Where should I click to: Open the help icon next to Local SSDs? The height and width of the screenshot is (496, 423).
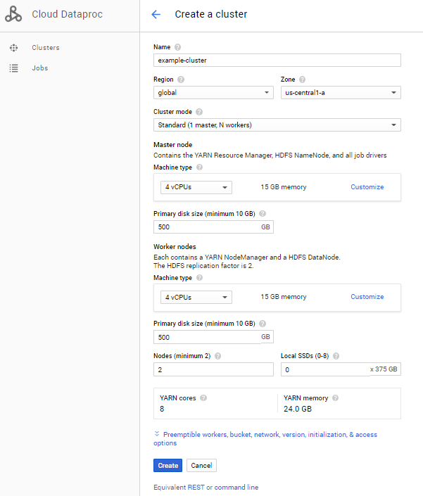pos(336,356)
